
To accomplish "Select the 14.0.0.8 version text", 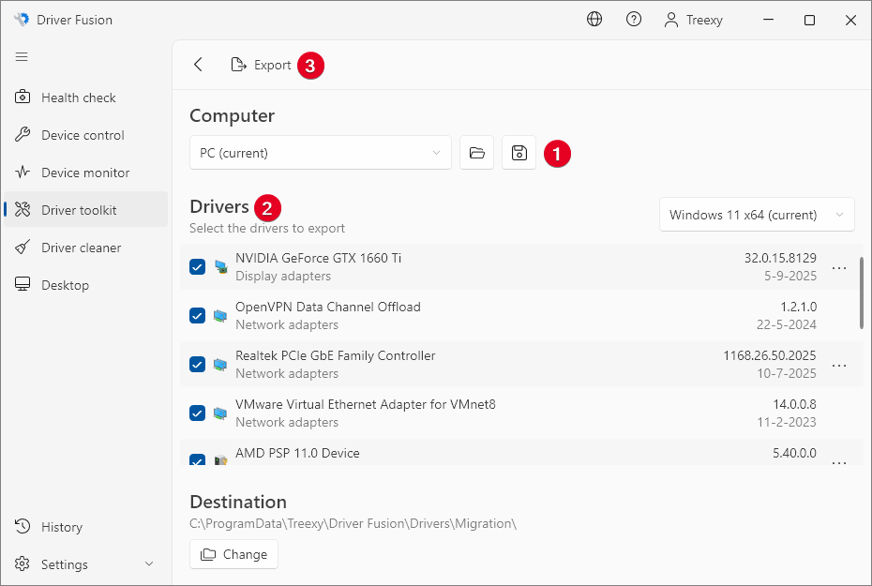I will tap(795, 405).
